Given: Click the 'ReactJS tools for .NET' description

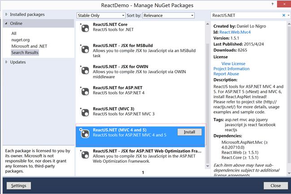Looking at the screenshot, I should 113,30.
